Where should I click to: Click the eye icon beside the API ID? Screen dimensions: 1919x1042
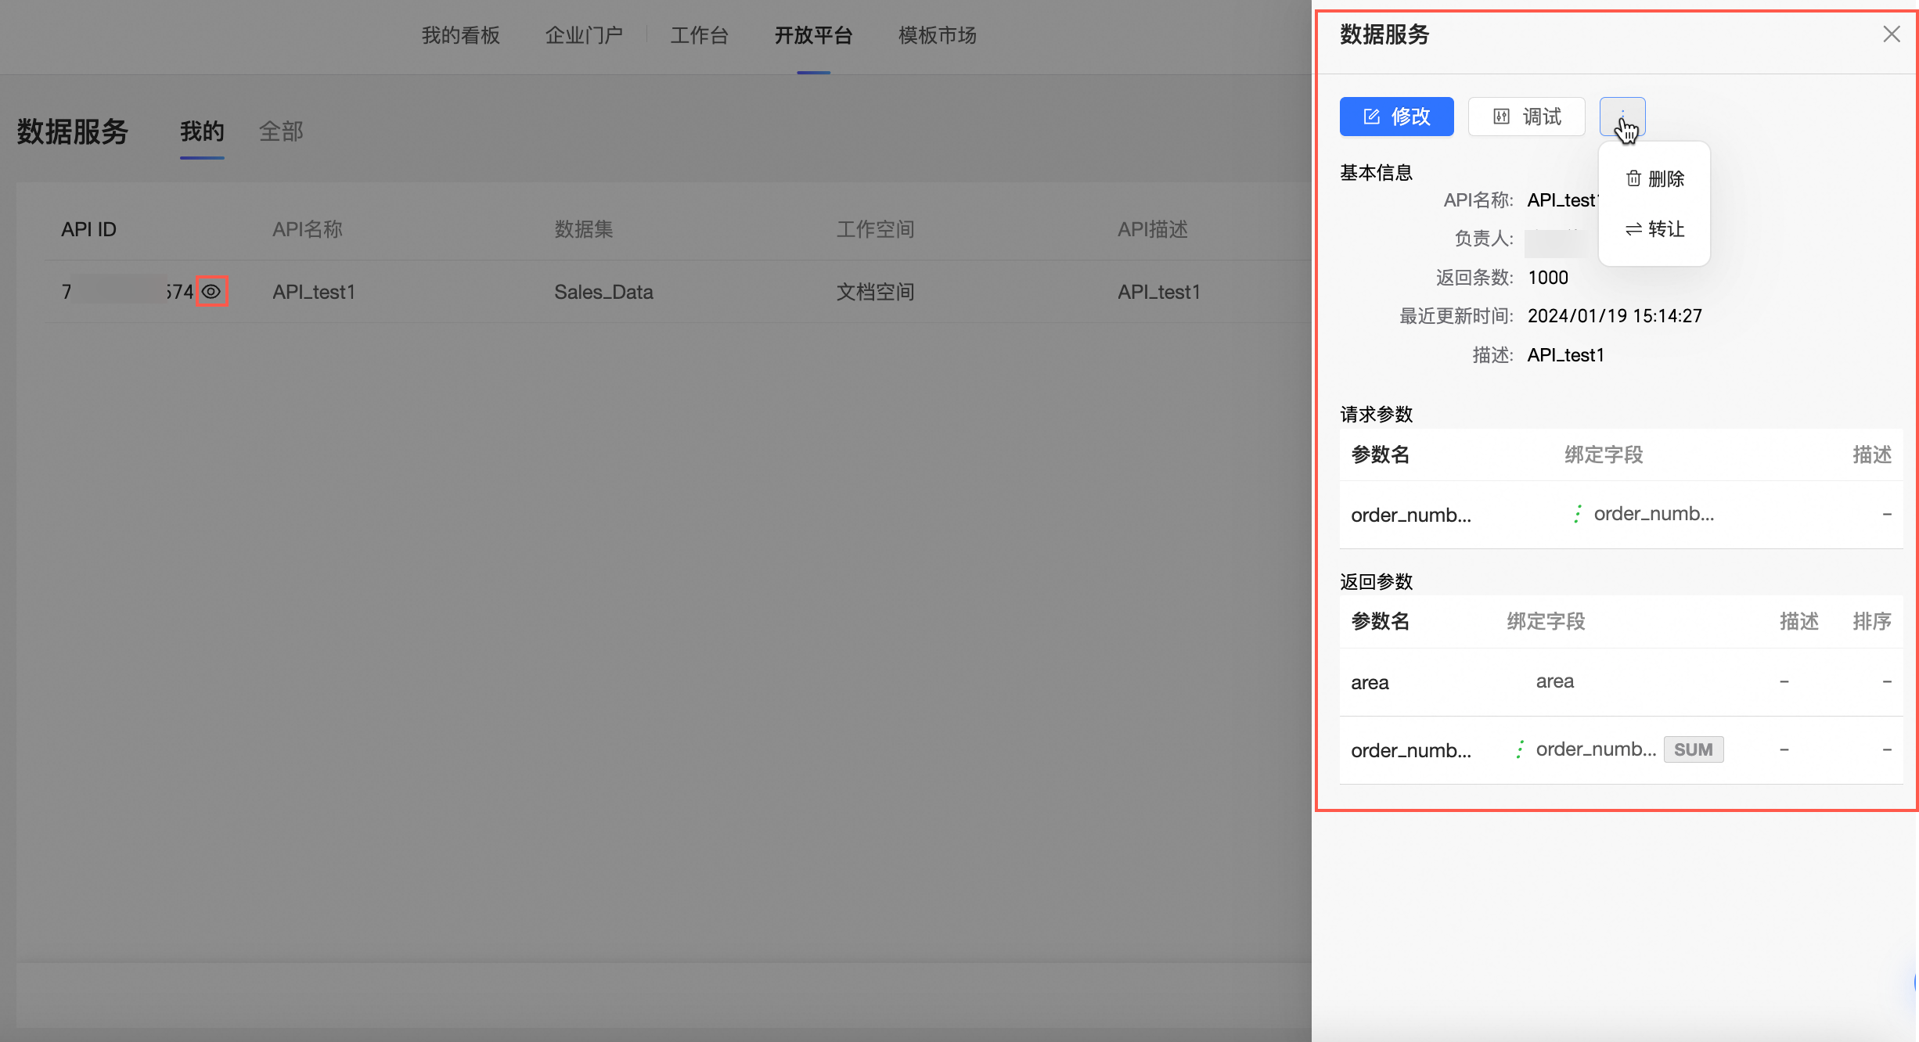click(x=211, y=291)
